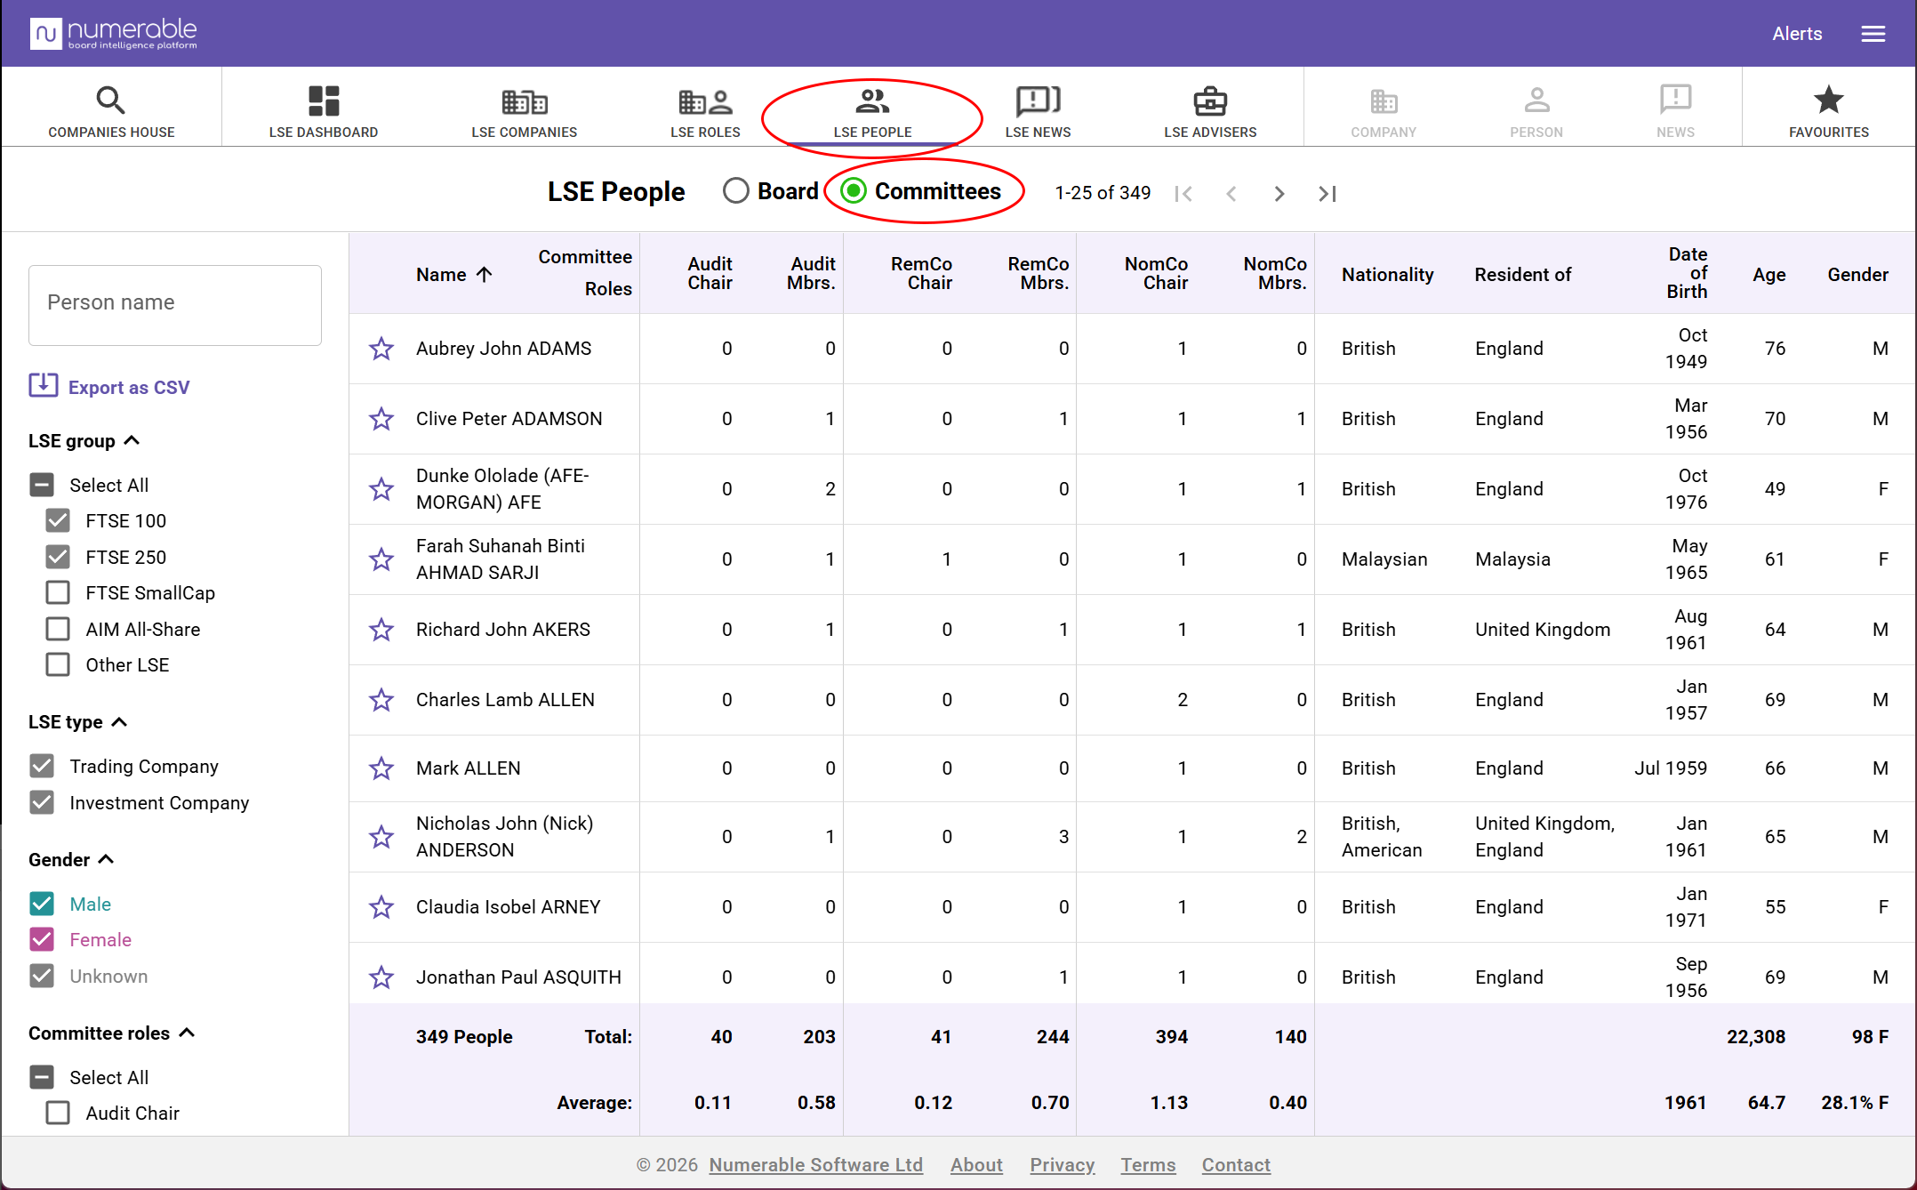The height and width of the screenshot is (1190, 1917).
Task: Uncheck the Female gender checkbox
Action: pyautogui.click(x=42, y=939)
